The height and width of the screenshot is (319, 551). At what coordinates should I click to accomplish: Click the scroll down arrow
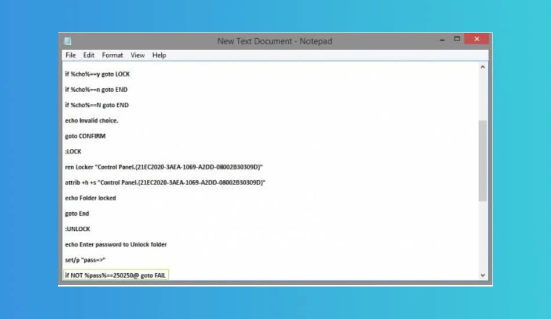(x=483, y=275)
